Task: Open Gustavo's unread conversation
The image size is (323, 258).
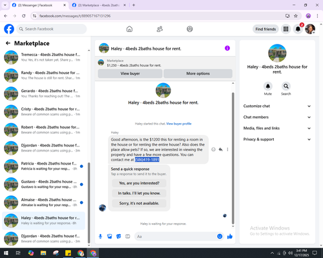Action: [x=43, y=184]
